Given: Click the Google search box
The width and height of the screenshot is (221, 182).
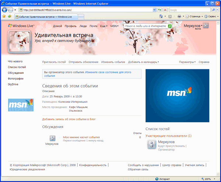Looking at the screenshot, I should [190, 10].
